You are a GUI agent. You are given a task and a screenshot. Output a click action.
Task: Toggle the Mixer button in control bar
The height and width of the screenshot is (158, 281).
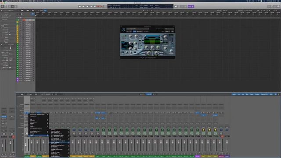[x=13, y=7]
